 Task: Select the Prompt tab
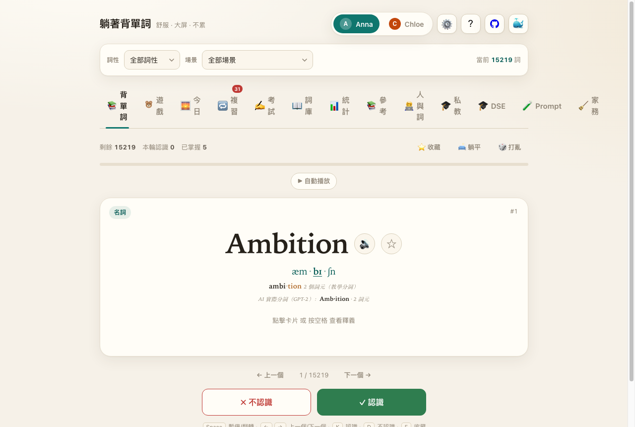point(542,106)
